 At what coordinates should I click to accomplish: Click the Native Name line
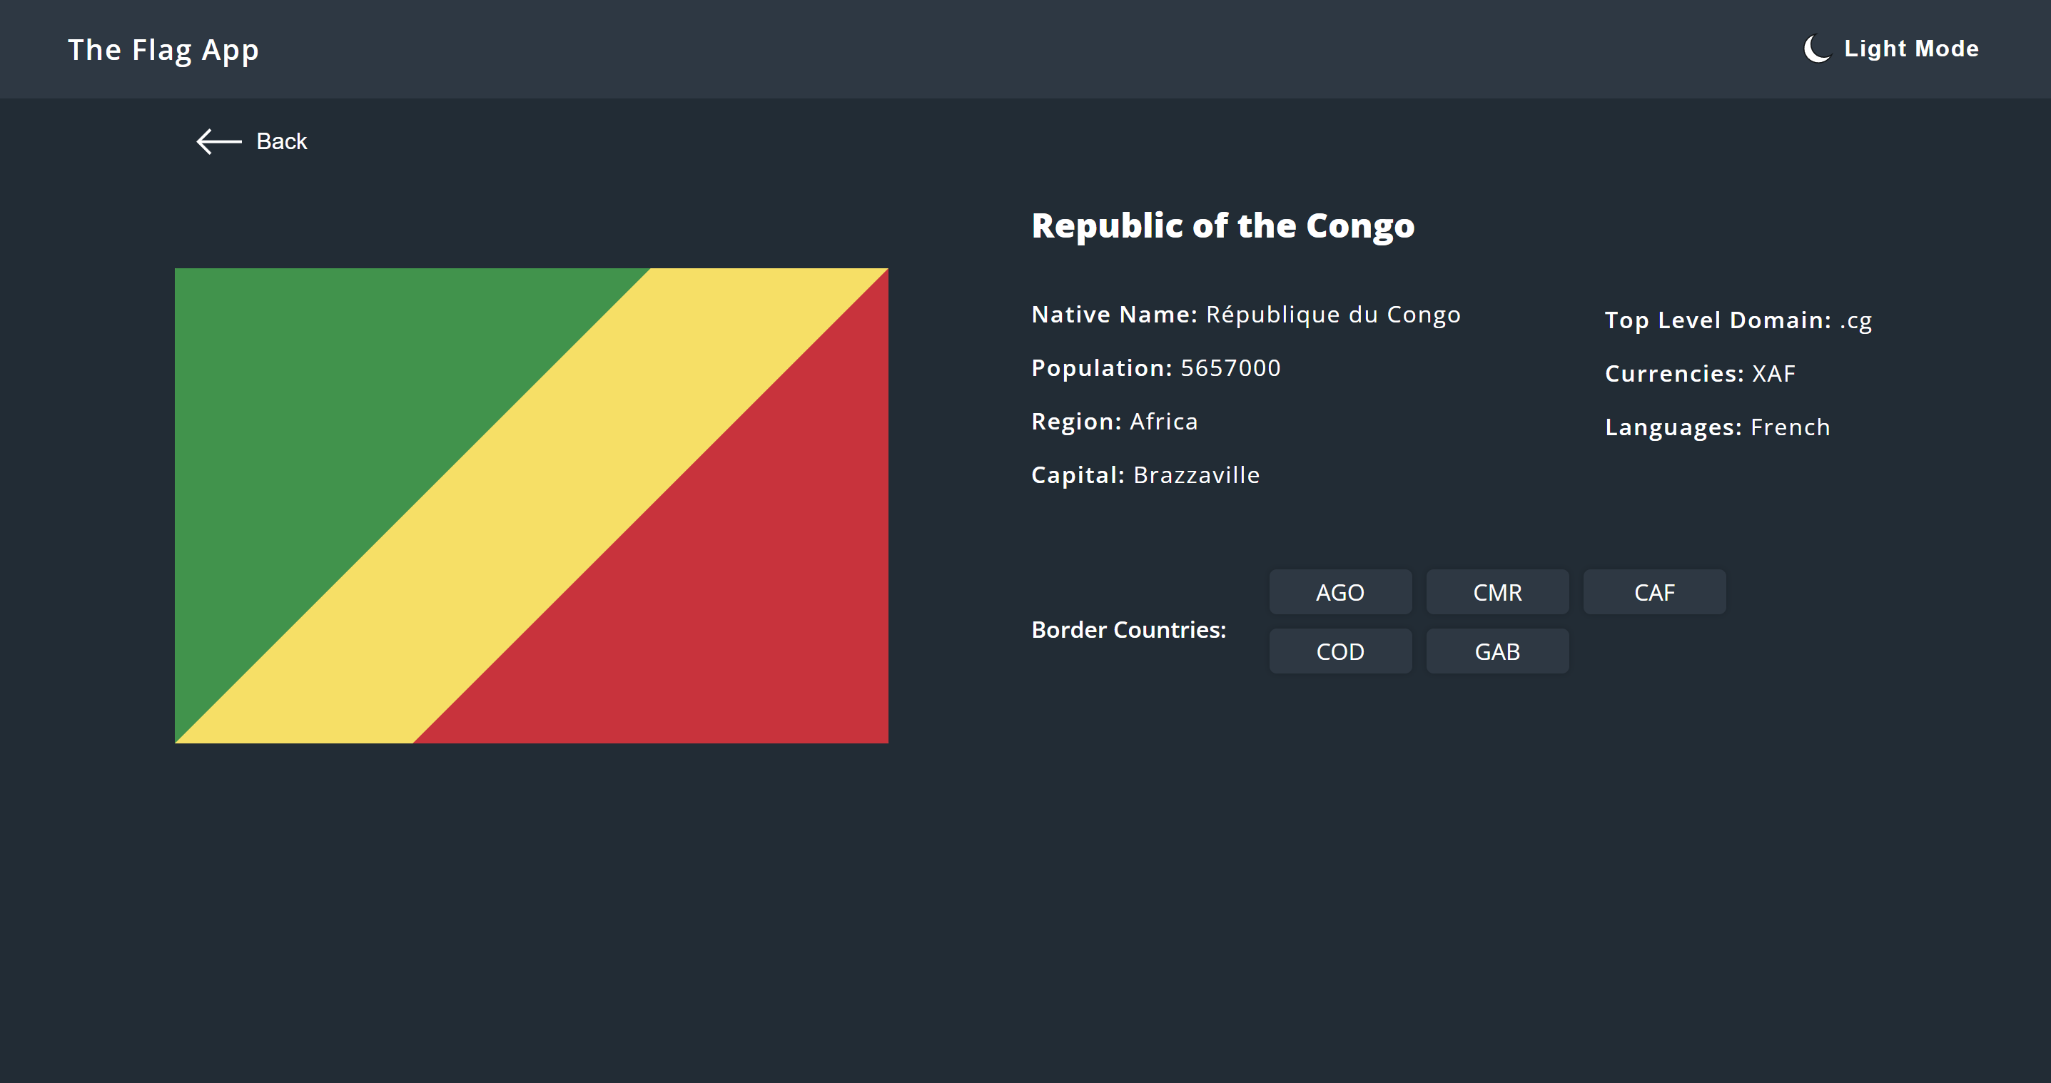[1245, 315]
